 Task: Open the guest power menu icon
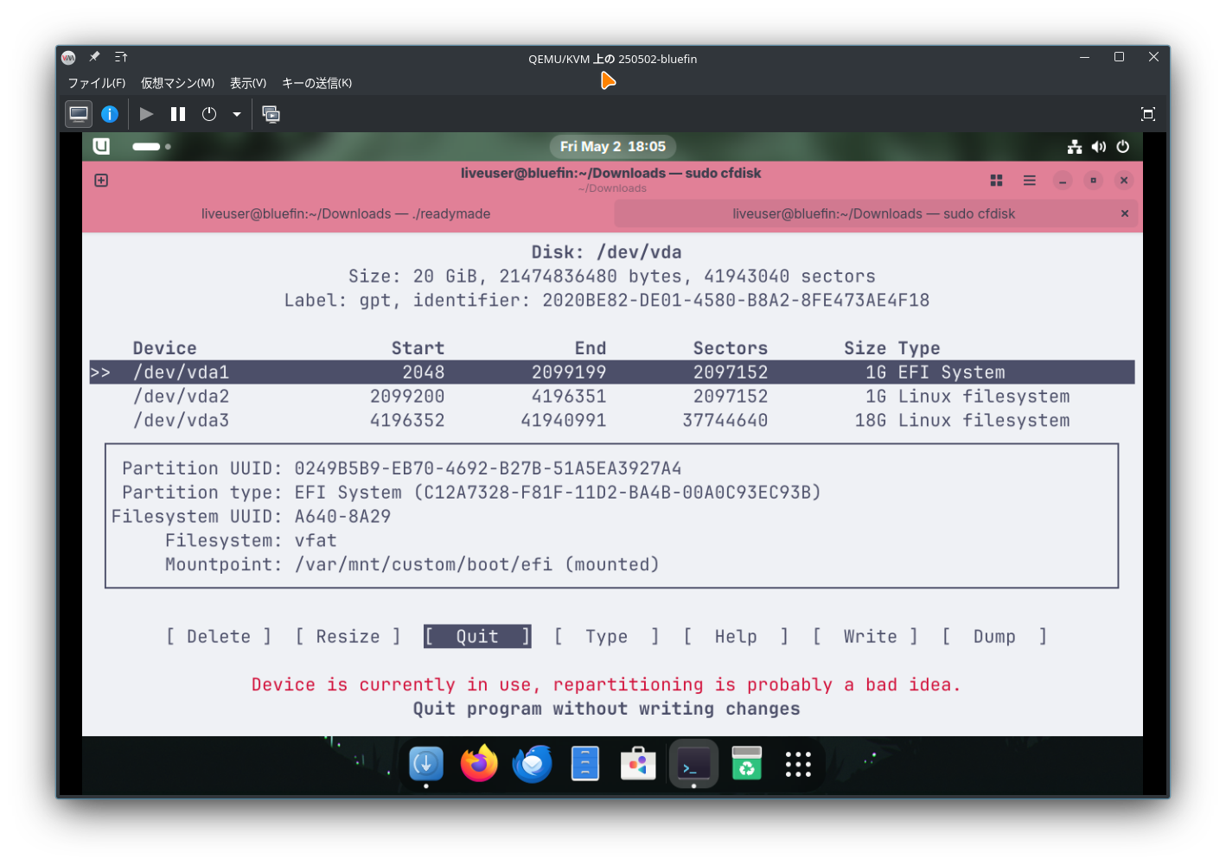click(1123, 147)
